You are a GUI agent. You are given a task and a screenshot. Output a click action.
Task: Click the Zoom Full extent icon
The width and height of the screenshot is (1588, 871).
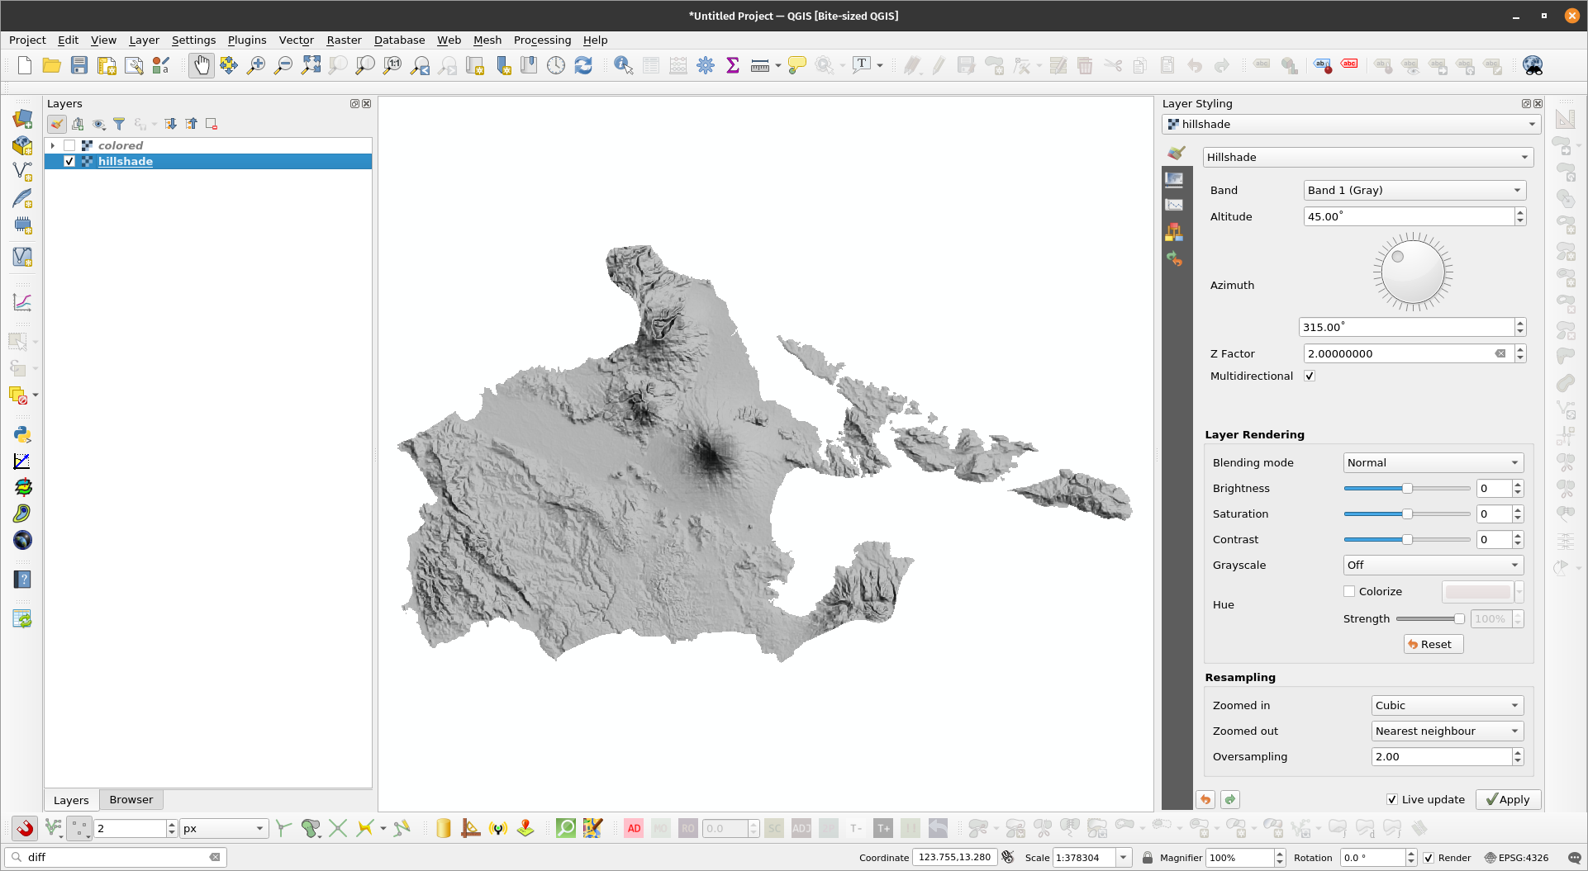(x=311, y=65)
